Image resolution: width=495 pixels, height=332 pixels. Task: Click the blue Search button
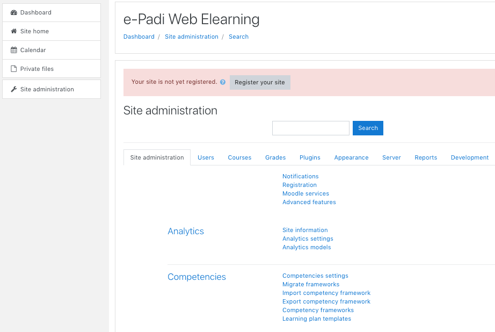[x=368, y=128]
